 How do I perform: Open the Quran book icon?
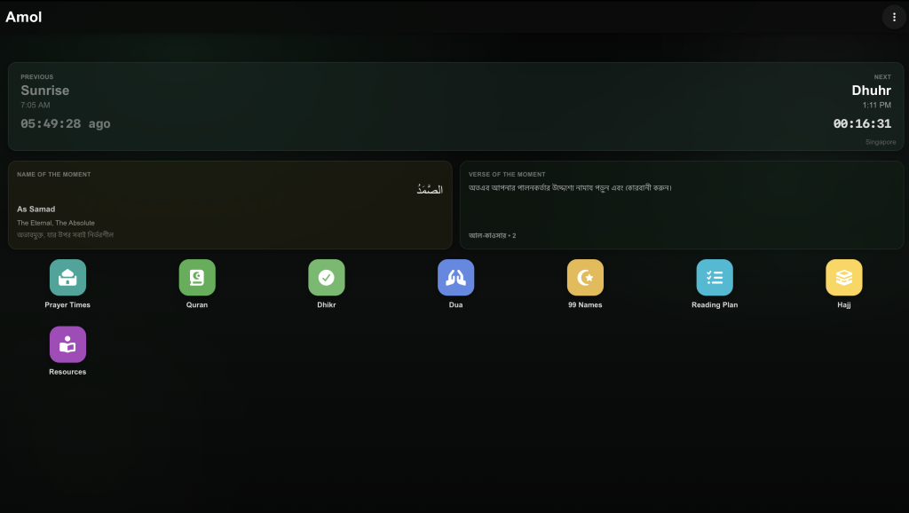(x=197, y=278)
